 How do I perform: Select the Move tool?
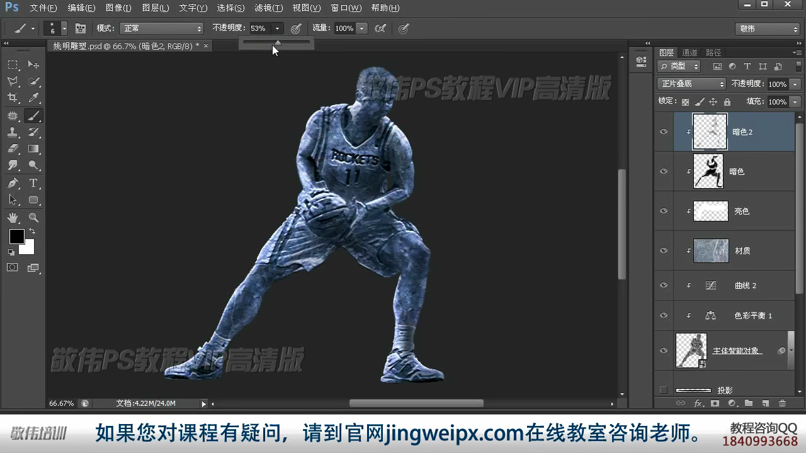[x=33, y=64]
